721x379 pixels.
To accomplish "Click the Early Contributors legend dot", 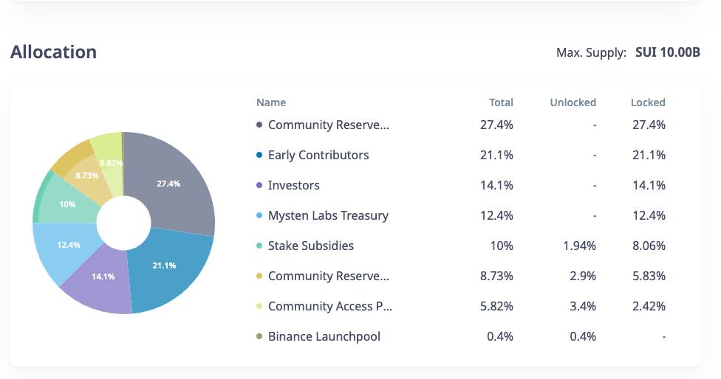I will click(259, 156).
